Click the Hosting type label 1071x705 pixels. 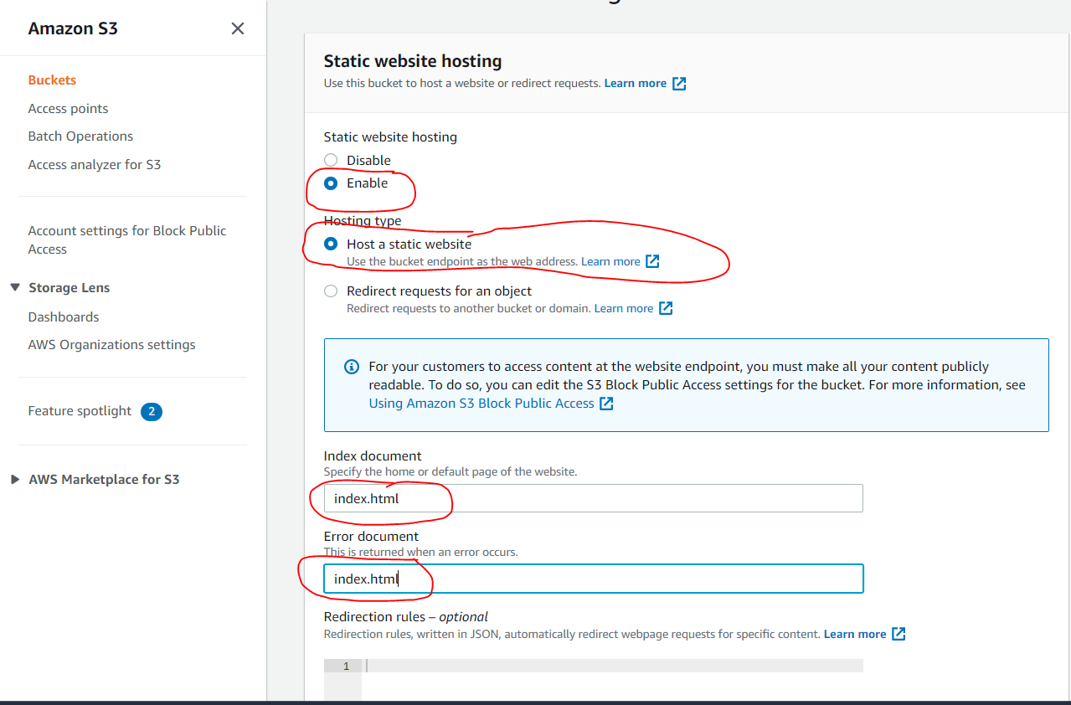(x=363, y=221)
